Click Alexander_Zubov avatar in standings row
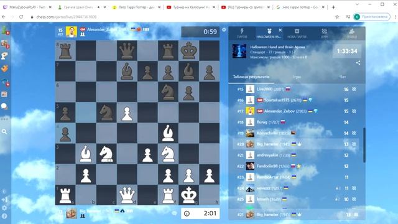This screenshot has height=224, width=398. coord(250,111)
